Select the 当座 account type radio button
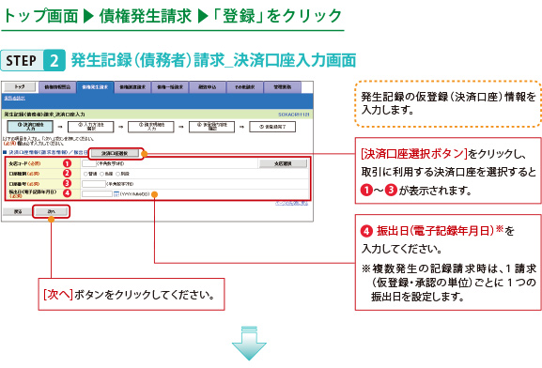542x368 pixels. coord(101,174)
